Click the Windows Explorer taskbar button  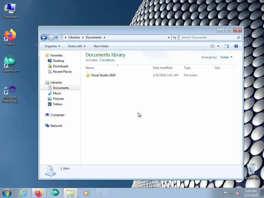[x=70, y=193]
